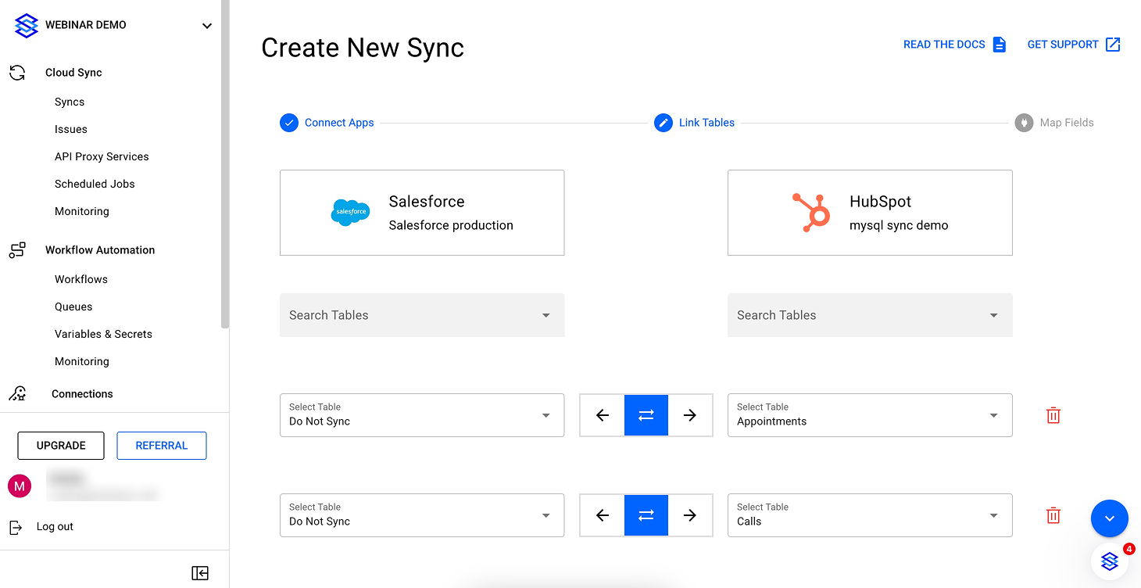Open HubSpot Search Tables dropdown
1141x588 pixels.
click(869, 315)
